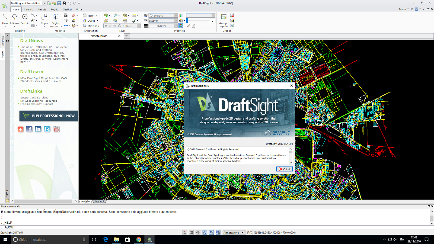434x244 pixels.
Task: Click the Buy Professional Now button
Action: point(49,116)
